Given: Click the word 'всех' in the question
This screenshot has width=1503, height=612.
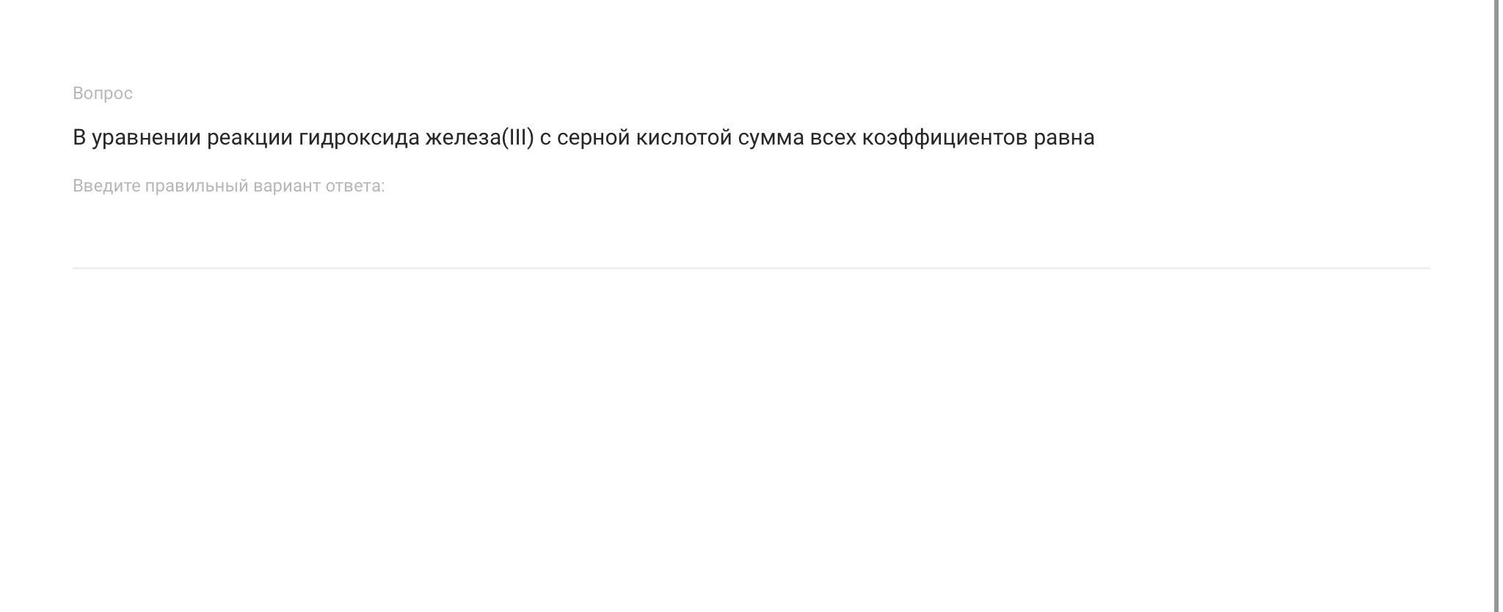Looking at the screenshot, I should tap(833, 137).
